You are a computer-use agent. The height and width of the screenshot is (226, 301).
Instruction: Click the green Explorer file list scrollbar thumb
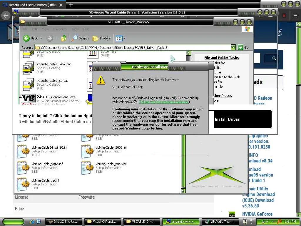(x=183, y=160)
